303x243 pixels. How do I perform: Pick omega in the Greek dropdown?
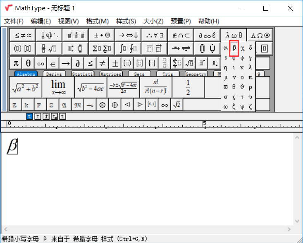[x=226, y=107]
